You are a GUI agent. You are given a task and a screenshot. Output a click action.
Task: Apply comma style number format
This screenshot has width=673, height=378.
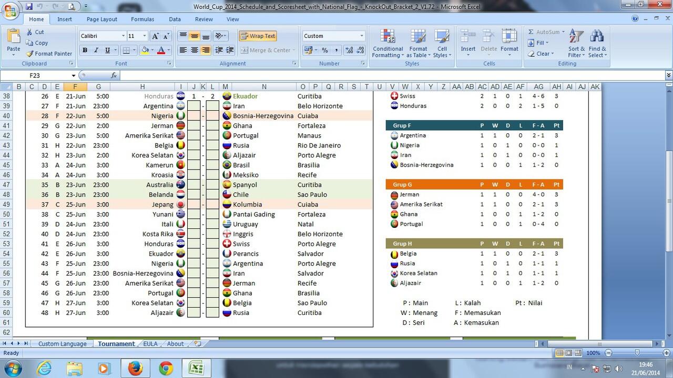[336, 50]
